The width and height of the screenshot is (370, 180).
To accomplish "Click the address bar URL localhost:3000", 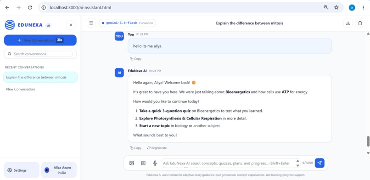I will (80, 7).
